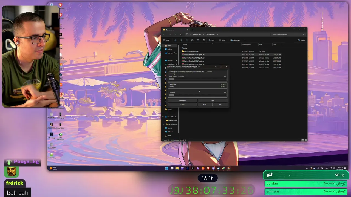Screen dimensions: 351x197
Task: Open the New dropdown in Explorer
Action: pos(166,40)
